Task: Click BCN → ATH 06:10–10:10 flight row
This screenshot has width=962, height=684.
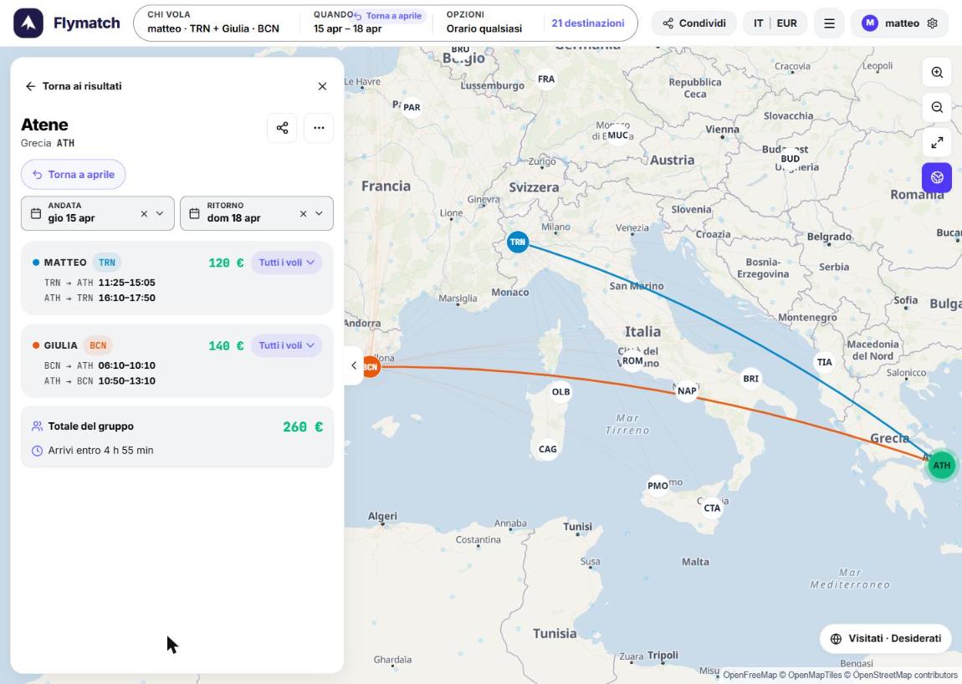Action: (x=100, y=365)
